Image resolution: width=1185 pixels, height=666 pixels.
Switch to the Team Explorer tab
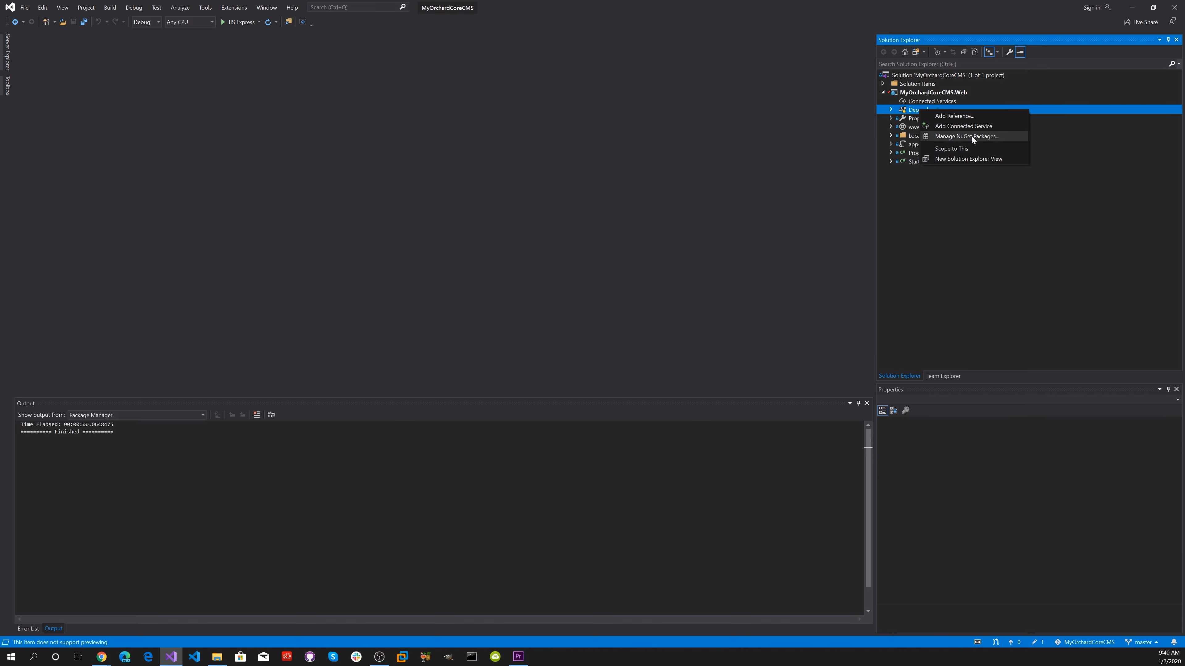click(x=943, y=376)
